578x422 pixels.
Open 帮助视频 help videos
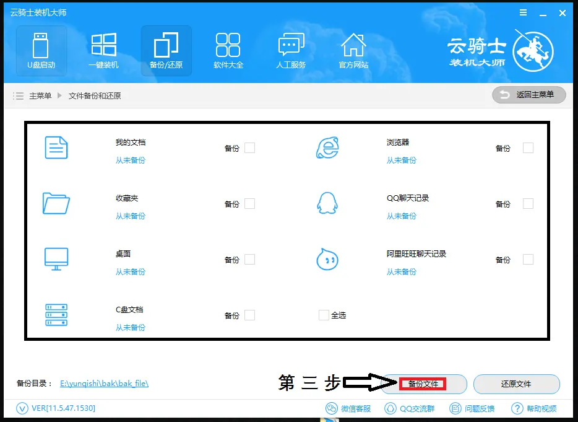click(534, 408)
